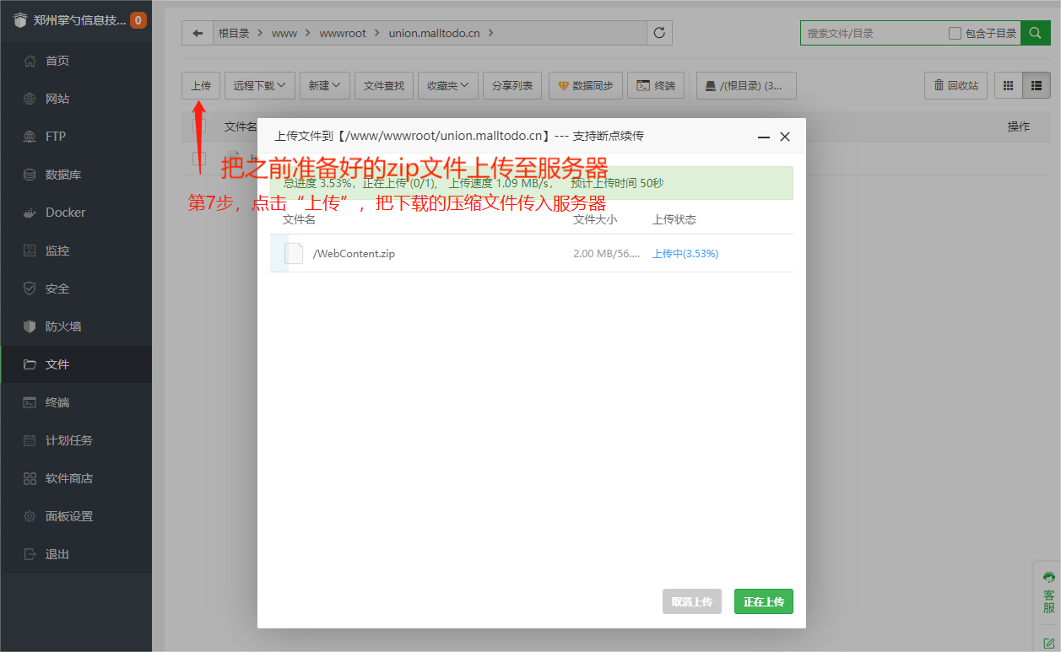Open 终端 in the sidebar menu

(x=76, y=402)
